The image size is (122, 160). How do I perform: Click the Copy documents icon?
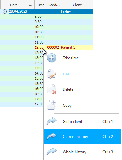tap(52, 105)
